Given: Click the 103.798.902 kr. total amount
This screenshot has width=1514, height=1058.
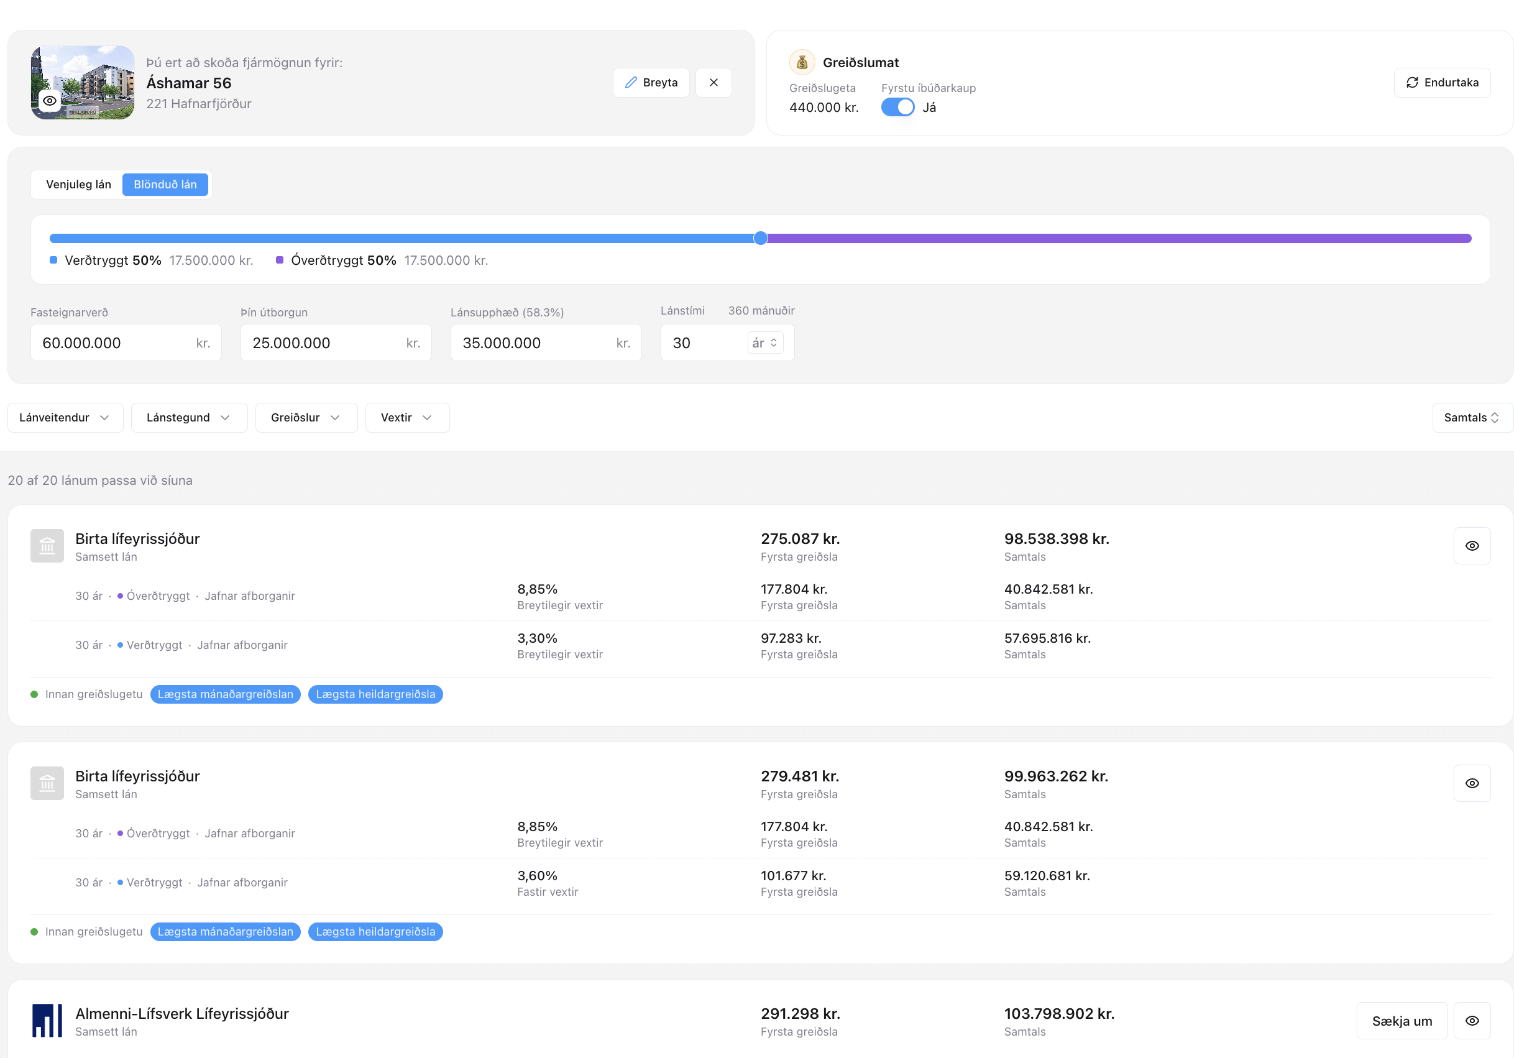Looking at the screenshot, I should (x=1060, y=1014).
